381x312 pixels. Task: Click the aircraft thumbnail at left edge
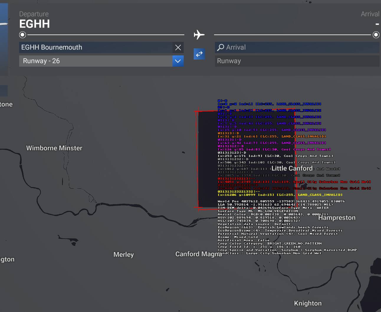click(x=4, y=38)
